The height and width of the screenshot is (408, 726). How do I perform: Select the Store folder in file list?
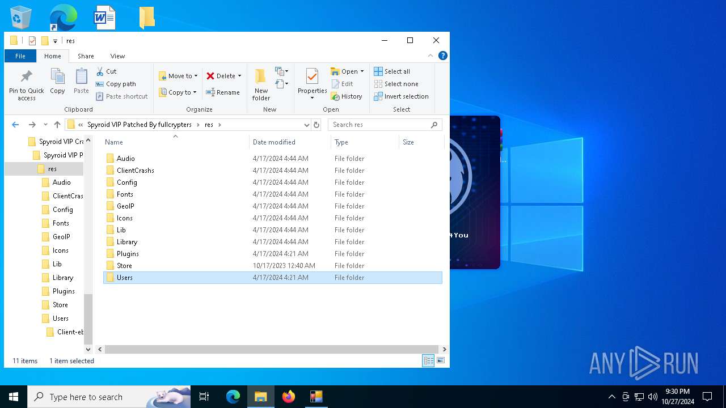272,266
